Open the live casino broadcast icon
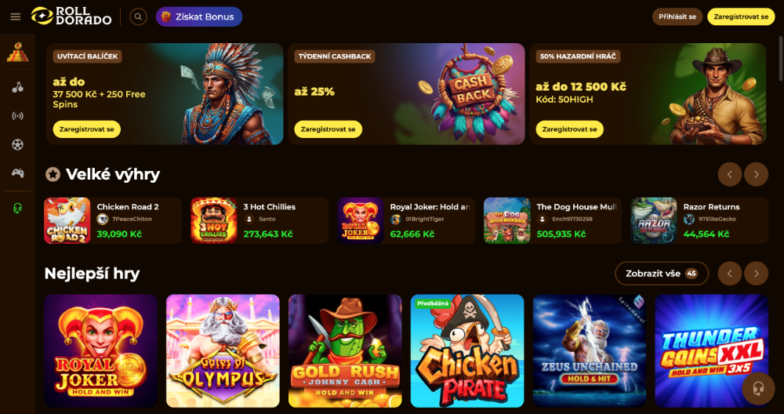Viewport: 784px width, 414px height. pyautogui.click(x=17, y=116)
